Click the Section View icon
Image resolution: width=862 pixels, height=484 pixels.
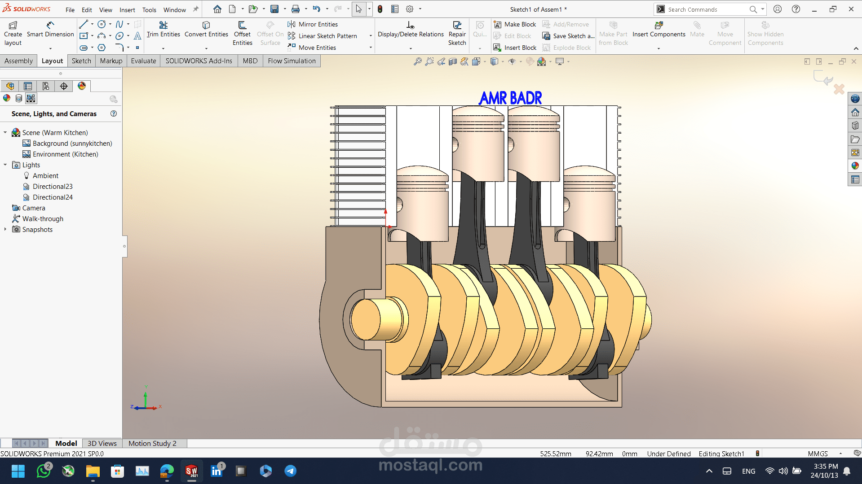tap(453, 61)
